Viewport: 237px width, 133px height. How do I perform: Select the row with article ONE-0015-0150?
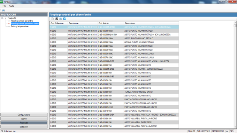[x=114, y=100]
